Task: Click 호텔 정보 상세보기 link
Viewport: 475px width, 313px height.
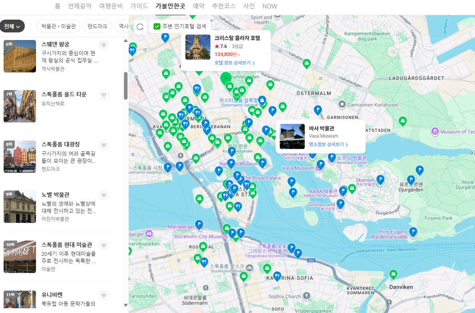Action: 234,63
